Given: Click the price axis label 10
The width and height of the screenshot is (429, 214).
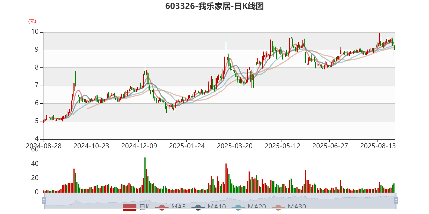Looking at the screenshot, I should click(35, 32).
